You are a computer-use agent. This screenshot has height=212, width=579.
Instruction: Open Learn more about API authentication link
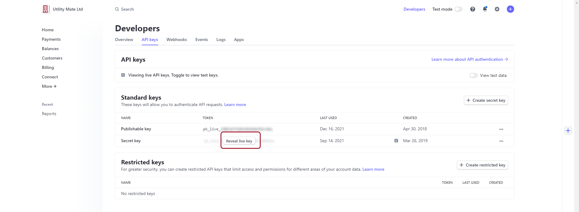[x=469, y=59]
